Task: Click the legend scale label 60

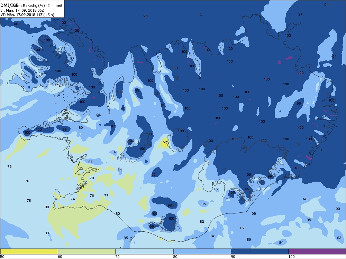Action: point(60,257)
